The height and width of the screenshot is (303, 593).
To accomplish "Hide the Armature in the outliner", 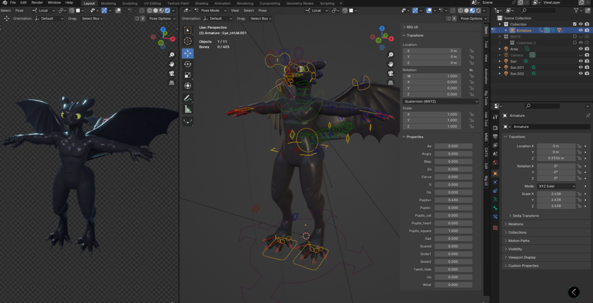I will pyautogui.click(x=581, y=30).
